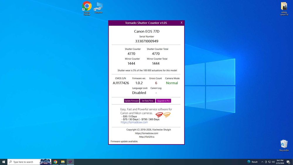Click the Canon Log dash value
The width and height of the screenshot is (293, 165).
tap(156, 93)
